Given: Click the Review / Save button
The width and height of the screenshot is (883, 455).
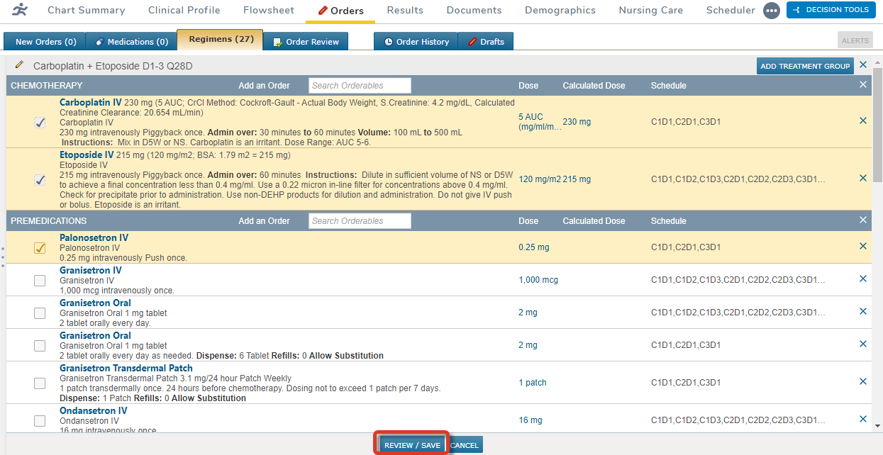Looking at the screenshot, I should (x=412, y=445).
